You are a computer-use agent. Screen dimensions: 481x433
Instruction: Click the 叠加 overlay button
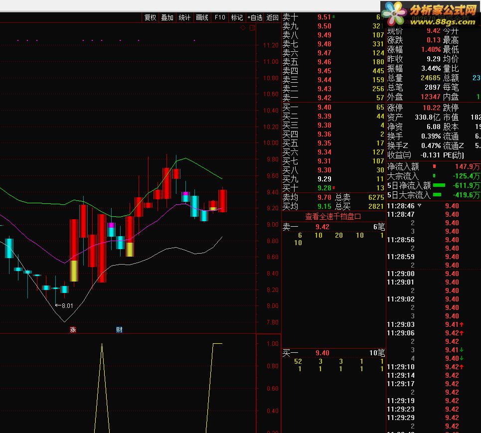[x=167, y=17]
